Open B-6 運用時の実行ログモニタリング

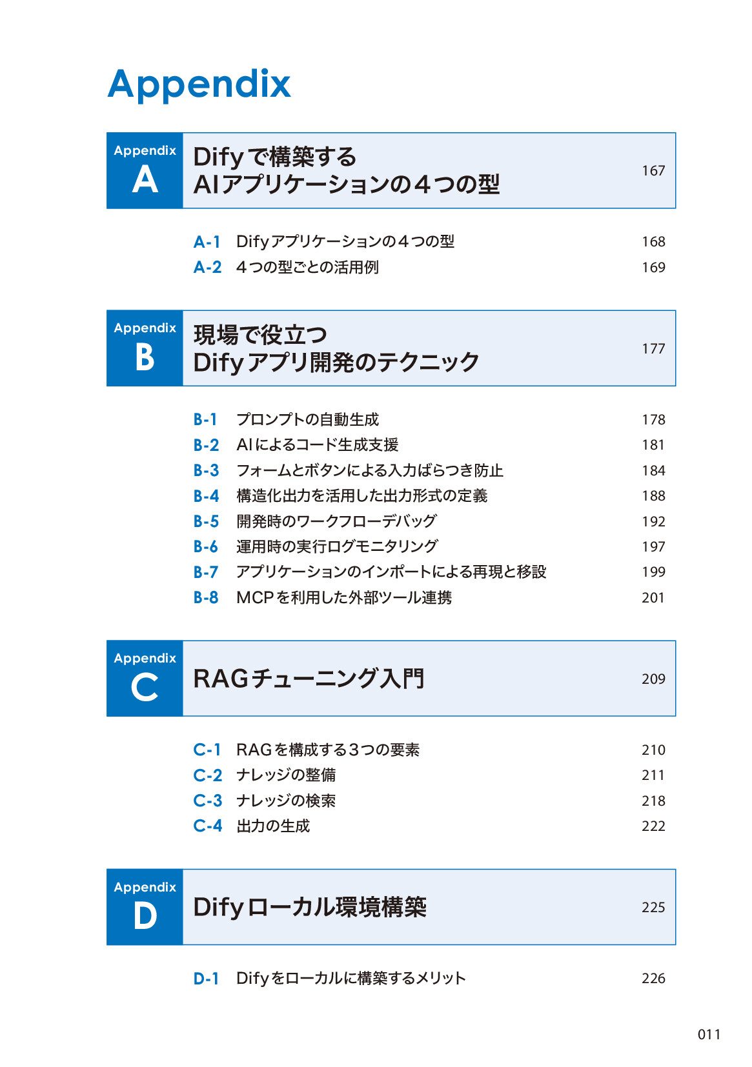(x=337, y=547)
